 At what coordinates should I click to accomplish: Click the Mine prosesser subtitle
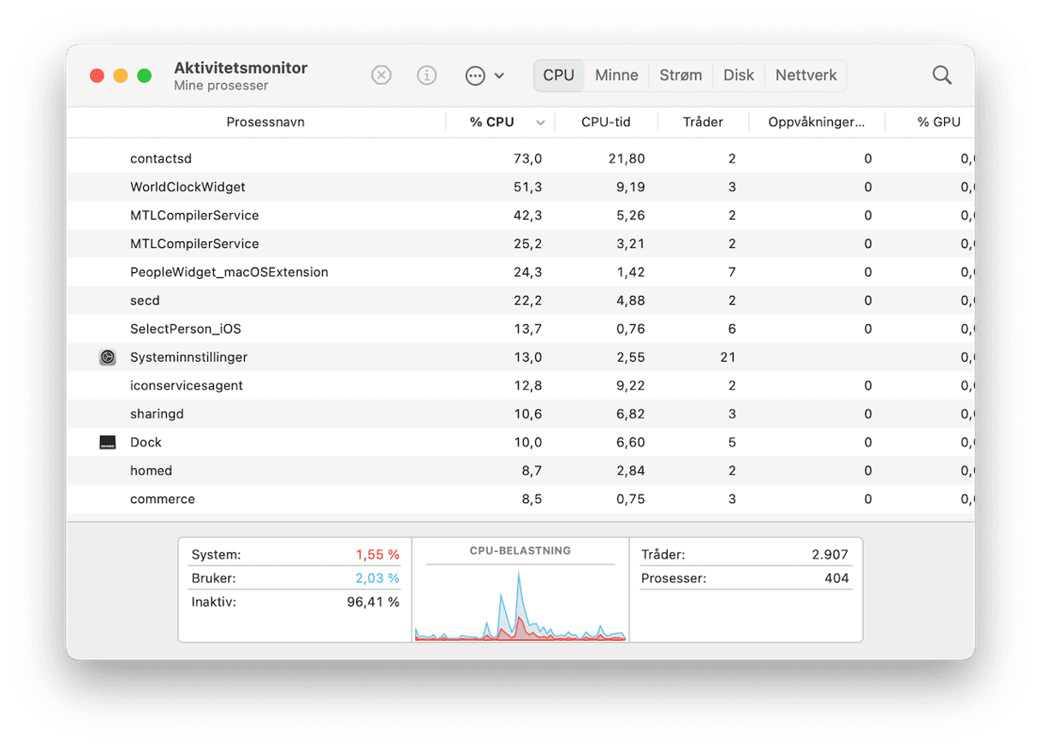coord(221,86)
